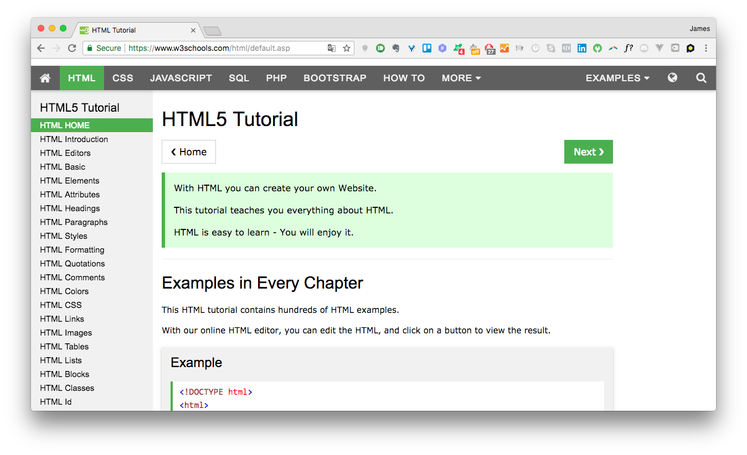Open the search magnifier icon in navbar

click(701, 78)
